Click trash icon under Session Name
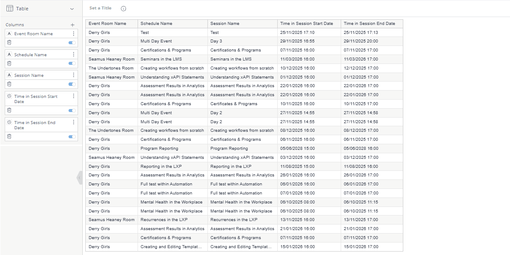The width and height of the screenshot is (510, 255). (9, 84)
